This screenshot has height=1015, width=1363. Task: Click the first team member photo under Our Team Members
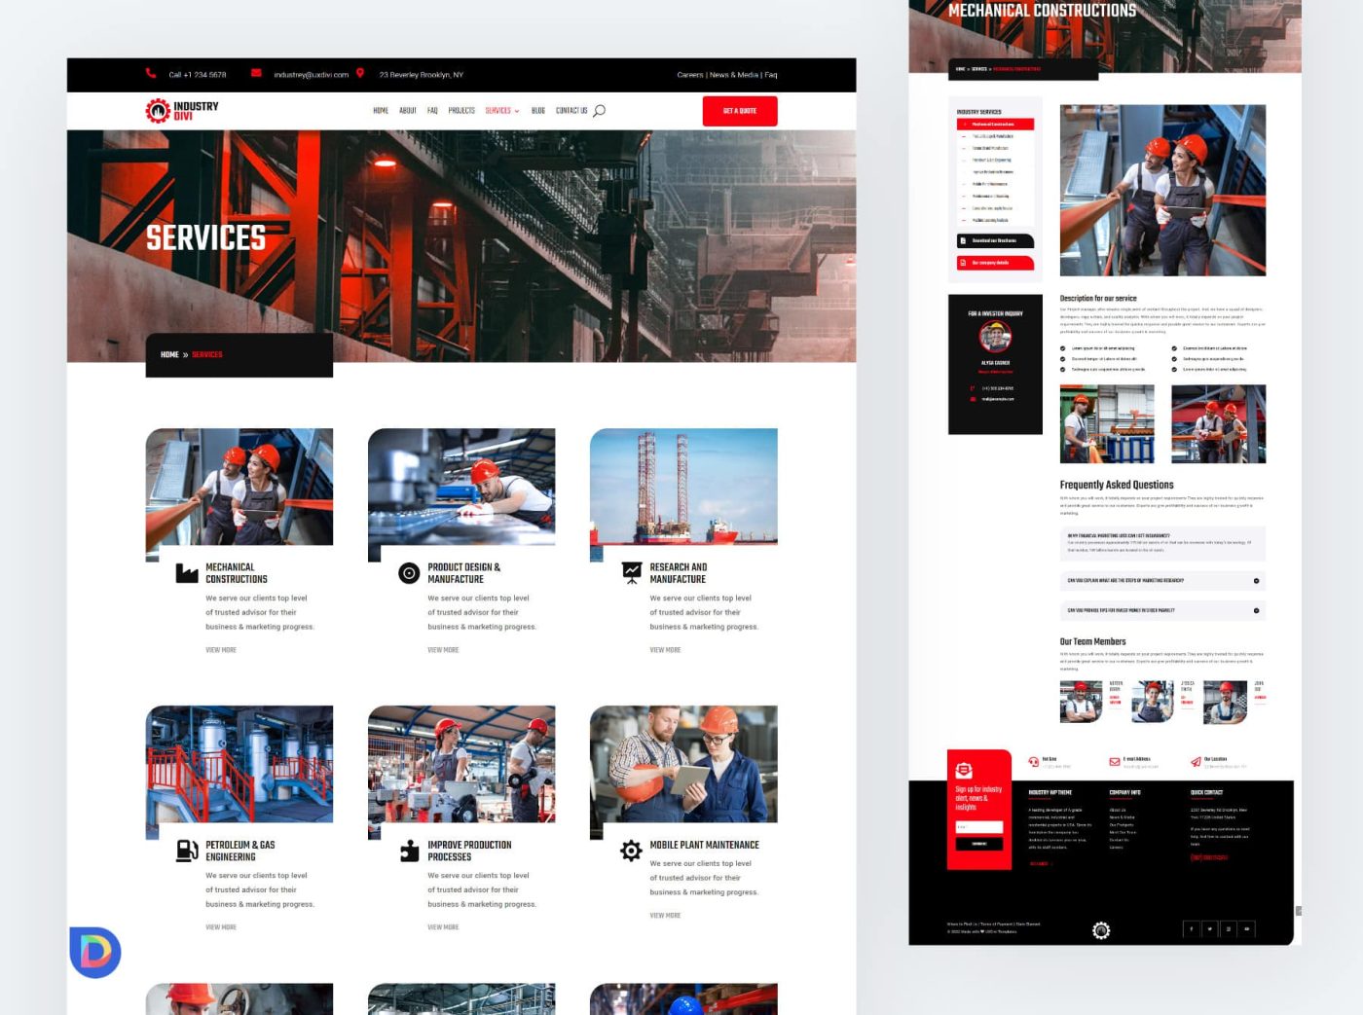coord(1081,702)
